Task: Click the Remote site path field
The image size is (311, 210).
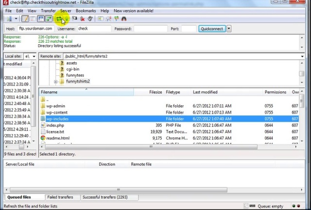Action: pos(181,56)
